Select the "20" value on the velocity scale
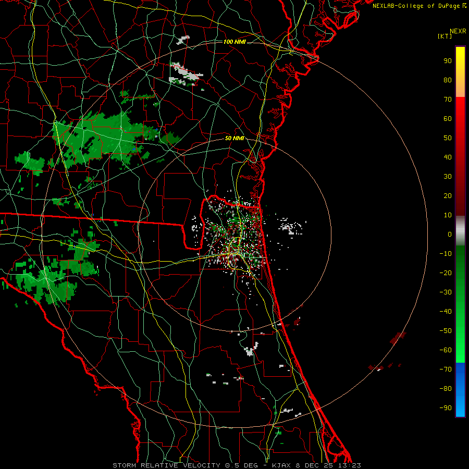 (448, 195)
